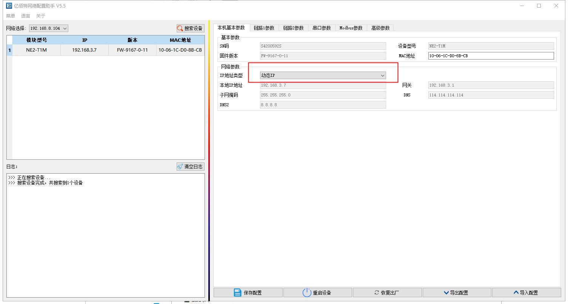Open the 网络选择 dropdown
This screenshot has width=568, height=304.
(49, 28)
